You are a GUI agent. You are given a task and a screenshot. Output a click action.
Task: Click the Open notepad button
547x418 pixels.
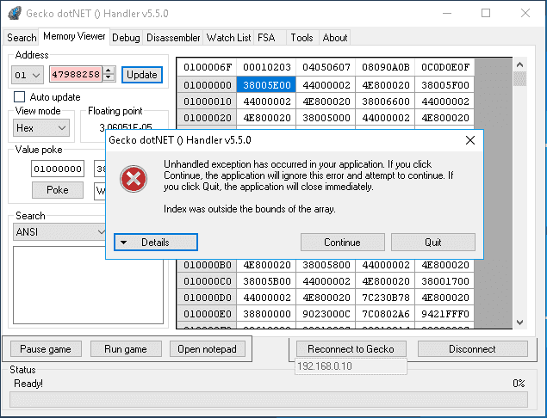coord(208,348)
